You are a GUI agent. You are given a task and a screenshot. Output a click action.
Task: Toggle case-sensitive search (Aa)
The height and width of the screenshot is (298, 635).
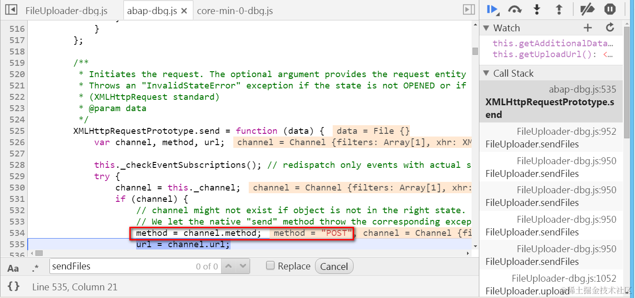[13, 268]
